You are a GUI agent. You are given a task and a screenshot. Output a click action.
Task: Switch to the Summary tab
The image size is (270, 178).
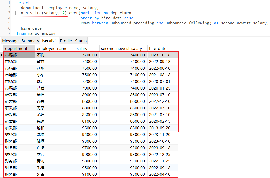tap(30, 41)
